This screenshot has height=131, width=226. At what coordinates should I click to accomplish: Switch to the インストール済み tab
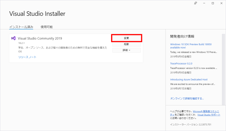21,27
